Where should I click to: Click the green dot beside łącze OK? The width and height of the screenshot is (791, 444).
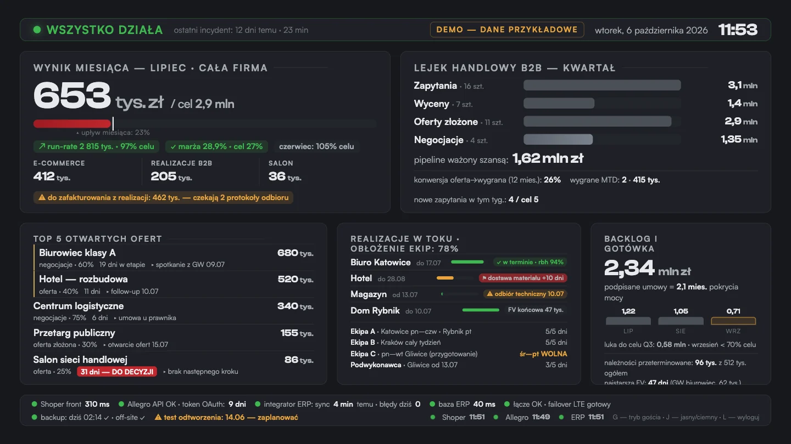coord(507,405)
